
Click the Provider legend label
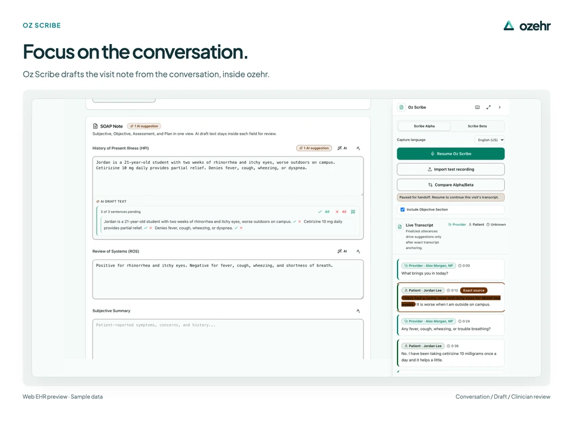point(457,225)
